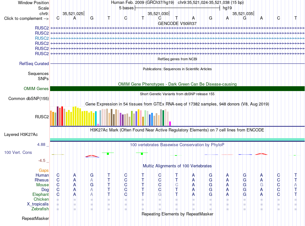This screenshot has height=226, width=305.
Task: Select the OMIM Genes dark green bar
Action: pyautogui.click(x=177, y=88)
